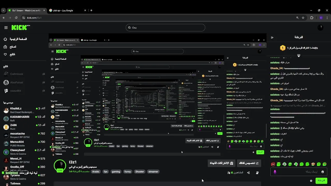Click the site info icon in address bar

click(24, 18)
